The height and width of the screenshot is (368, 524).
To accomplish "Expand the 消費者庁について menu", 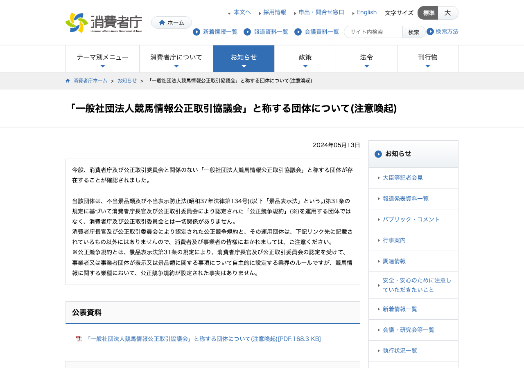I will coord(176,59).
